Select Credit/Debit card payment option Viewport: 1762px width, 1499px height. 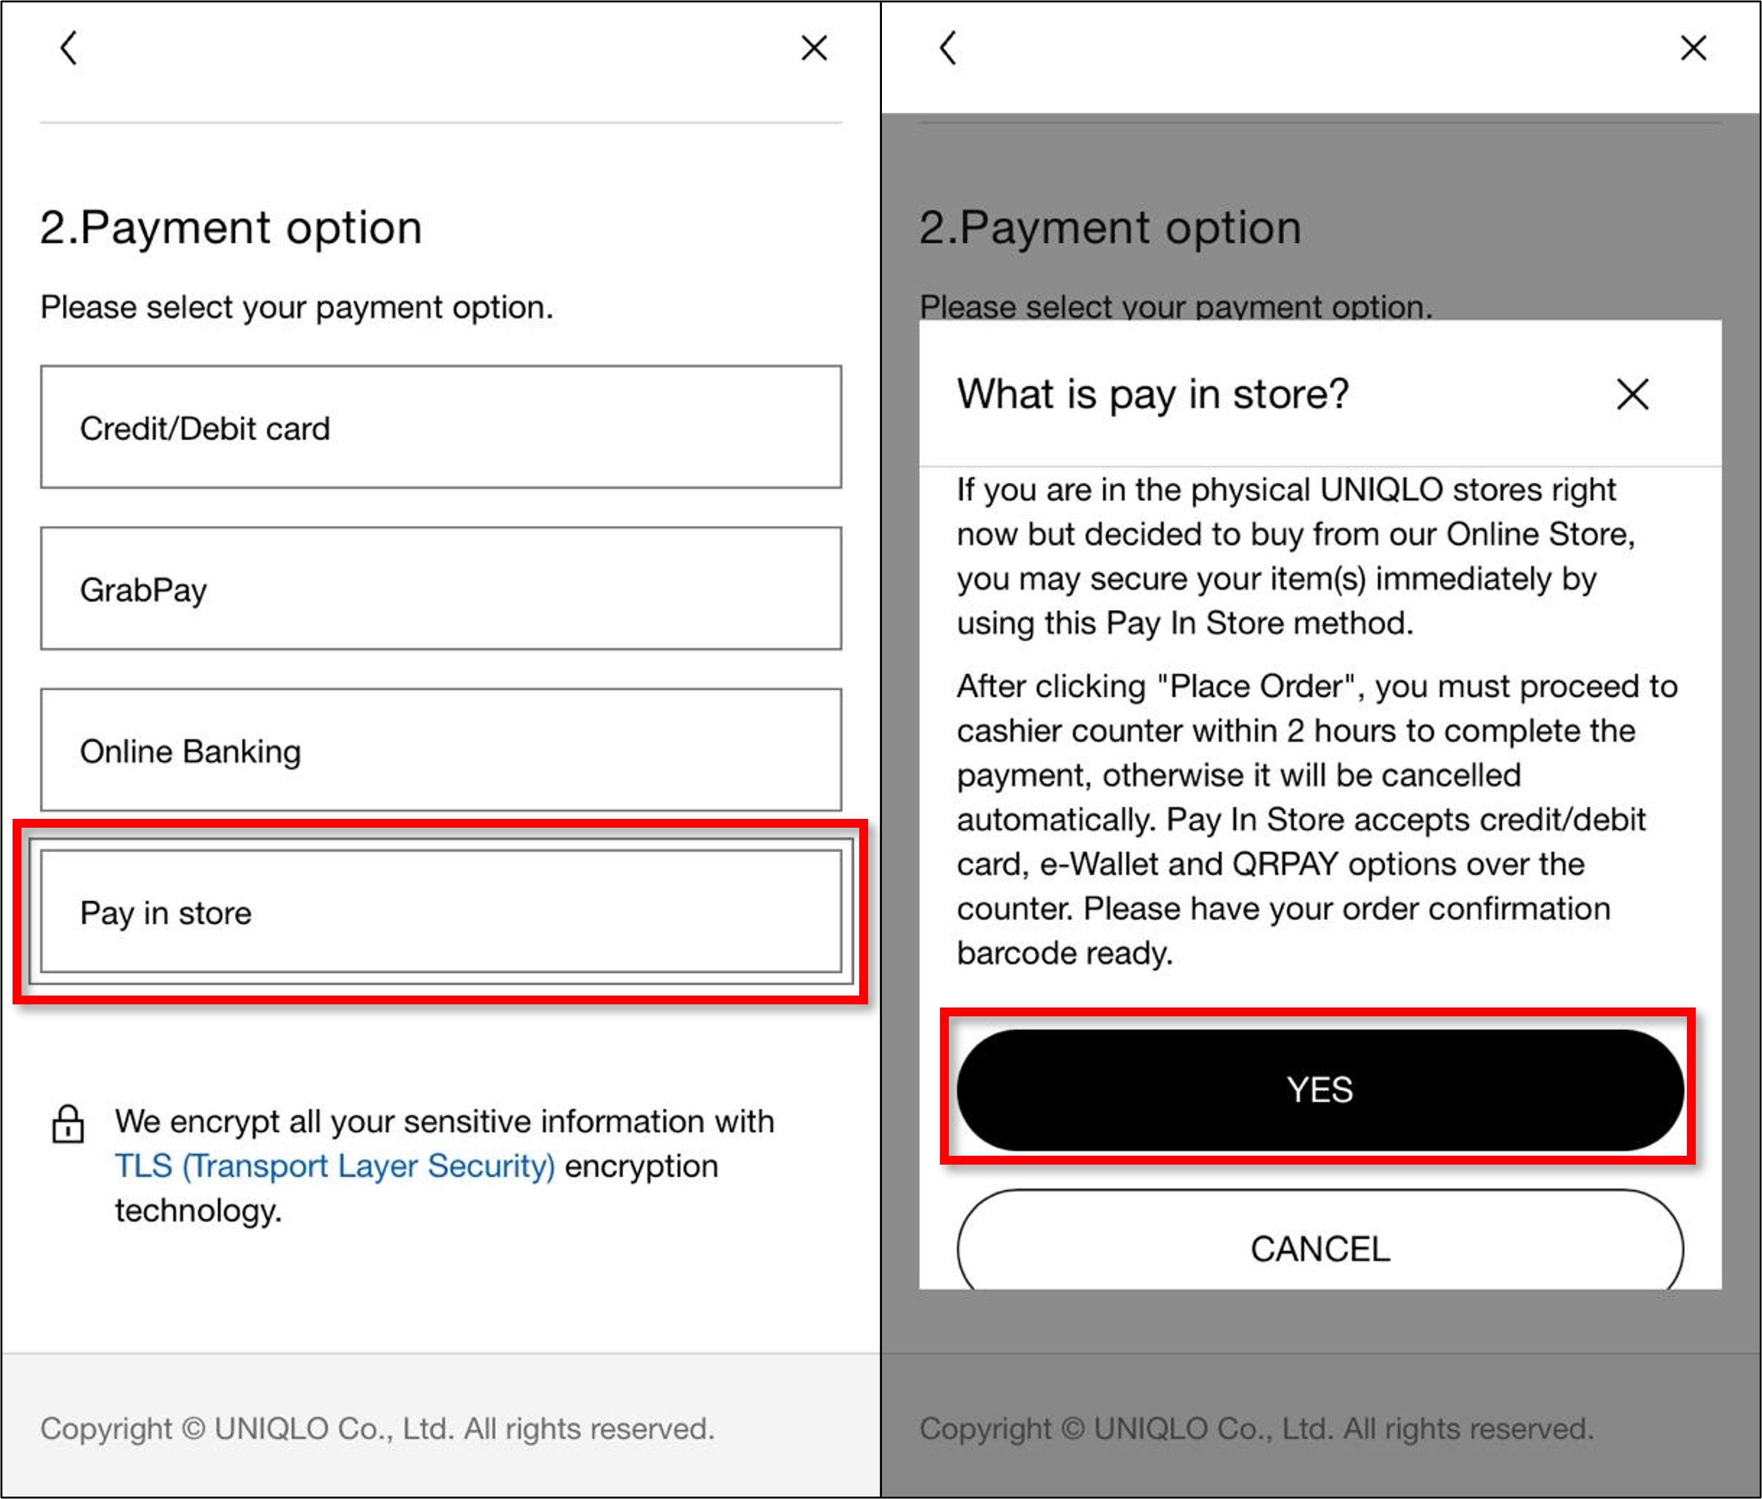click(x=441, y=428)
